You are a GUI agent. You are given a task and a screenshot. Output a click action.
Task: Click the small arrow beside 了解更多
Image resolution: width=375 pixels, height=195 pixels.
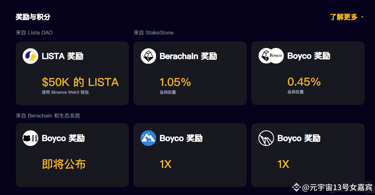(362, 17)
